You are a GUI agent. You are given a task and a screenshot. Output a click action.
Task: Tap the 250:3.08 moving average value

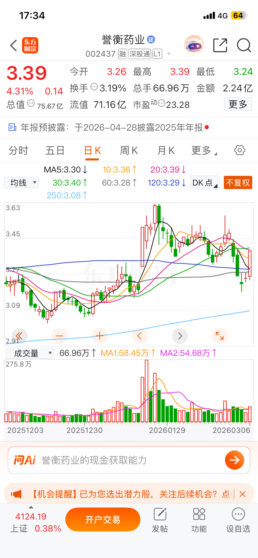pos(67,196)
